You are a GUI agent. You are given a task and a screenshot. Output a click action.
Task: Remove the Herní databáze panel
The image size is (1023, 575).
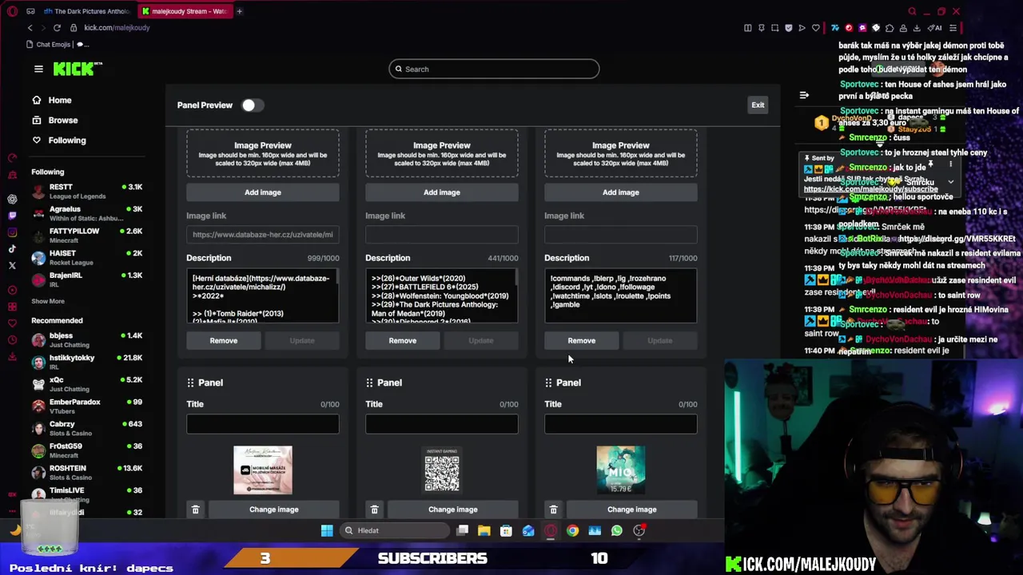[x=224, y=341]
